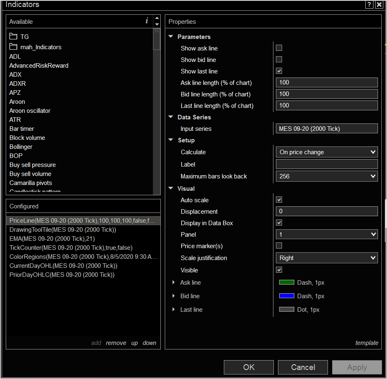The width and height of the screenshot is (387, 379).
Task: Enable the Show ask line checkbox
Action: click(x=279, y=48)
